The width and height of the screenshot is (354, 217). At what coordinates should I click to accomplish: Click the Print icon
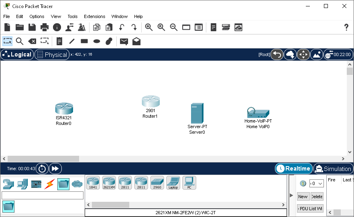45,27
